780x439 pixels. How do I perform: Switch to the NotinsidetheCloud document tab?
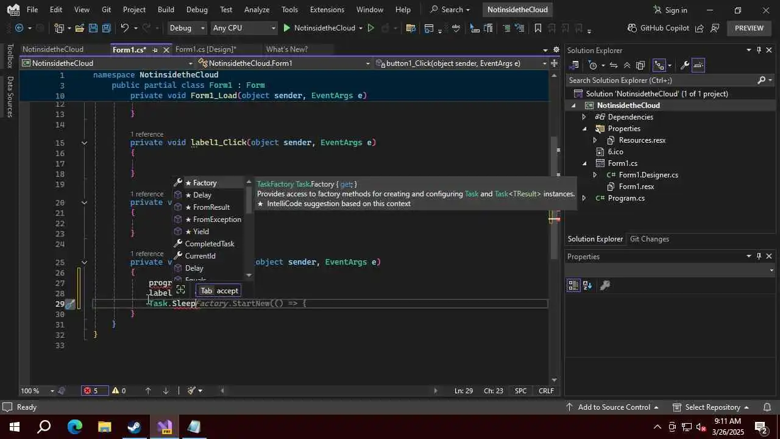click(x=53, y=49)
